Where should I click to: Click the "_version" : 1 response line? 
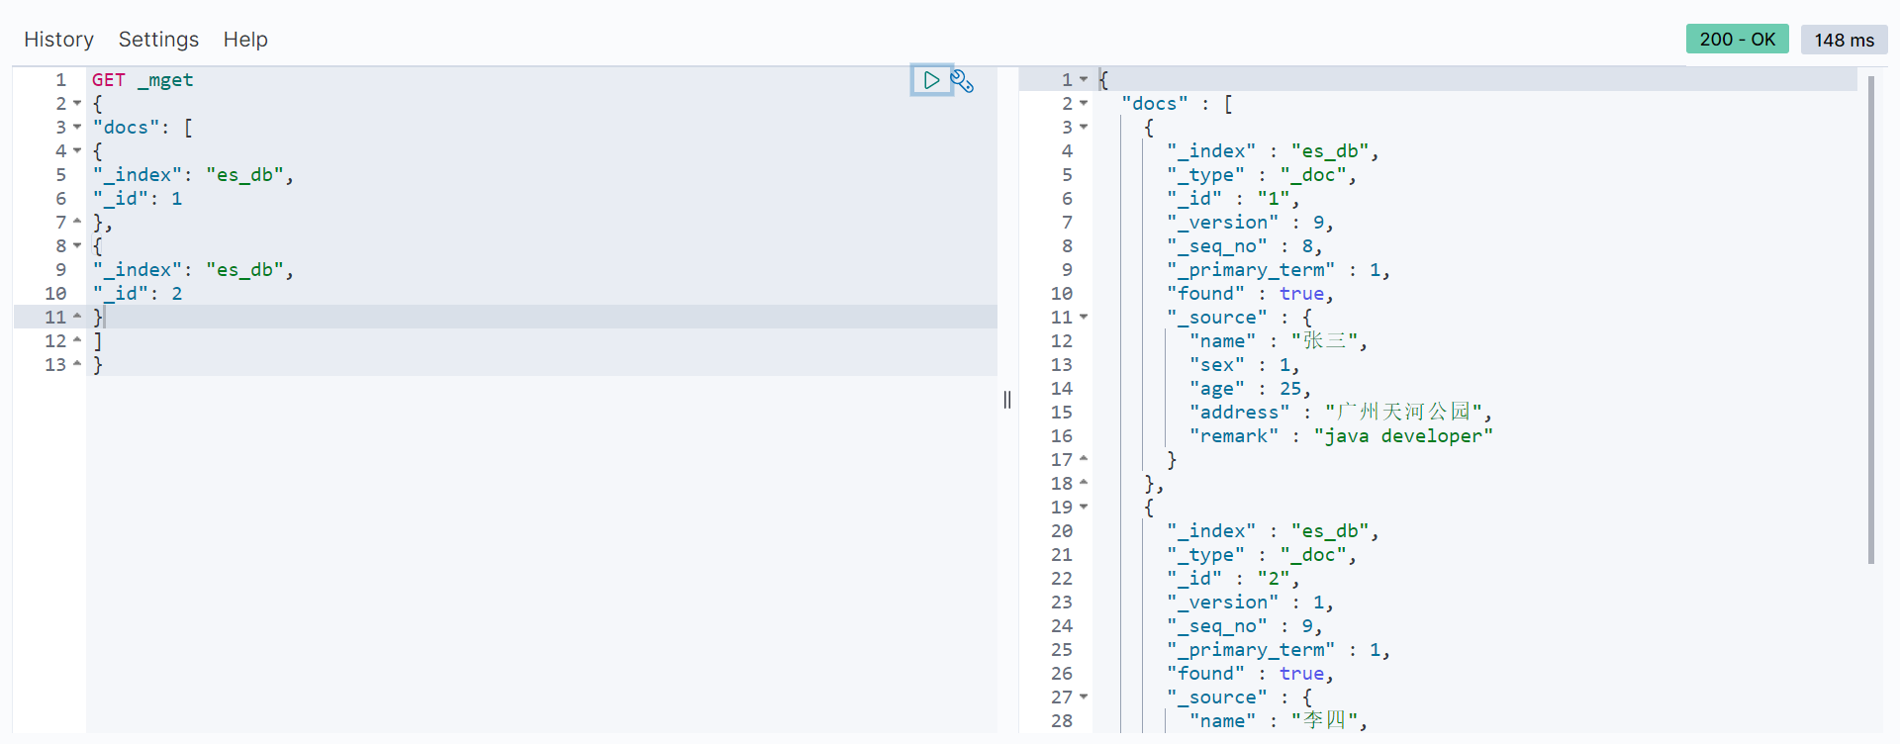click(1250, 603)
